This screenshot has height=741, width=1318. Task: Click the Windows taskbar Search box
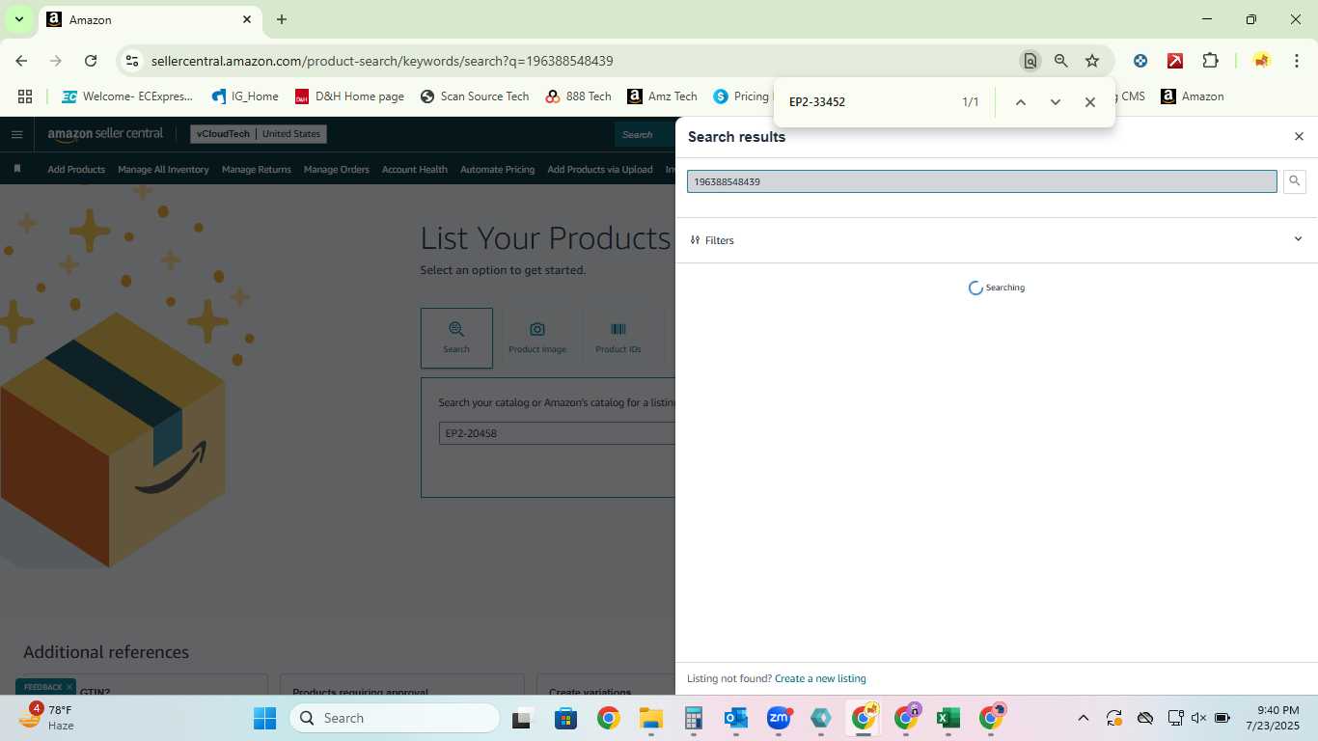tap(395, 718)
